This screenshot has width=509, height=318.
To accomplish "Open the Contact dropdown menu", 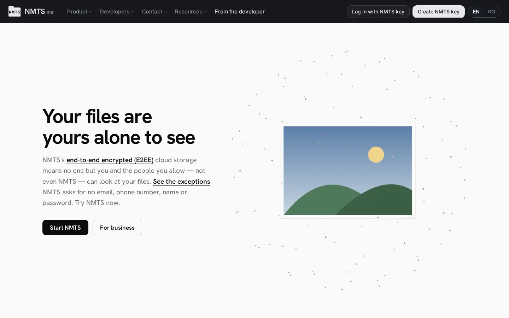I will tap(154, 12).
